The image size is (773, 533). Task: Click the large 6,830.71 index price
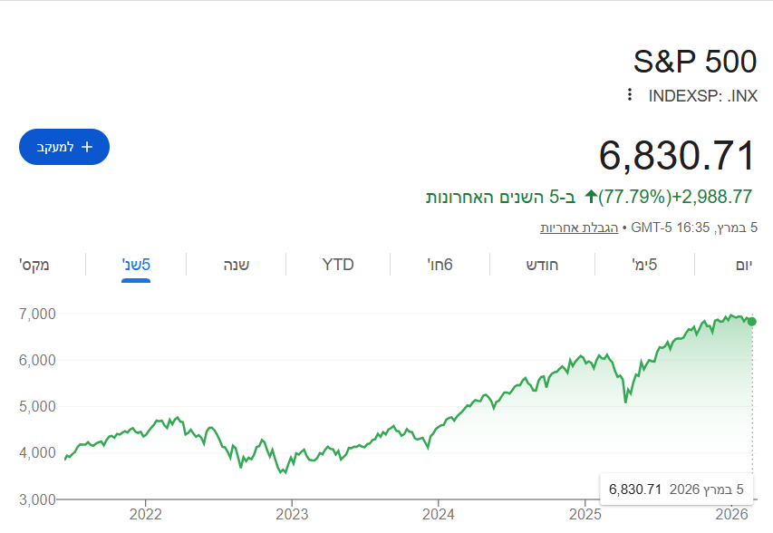676,156
